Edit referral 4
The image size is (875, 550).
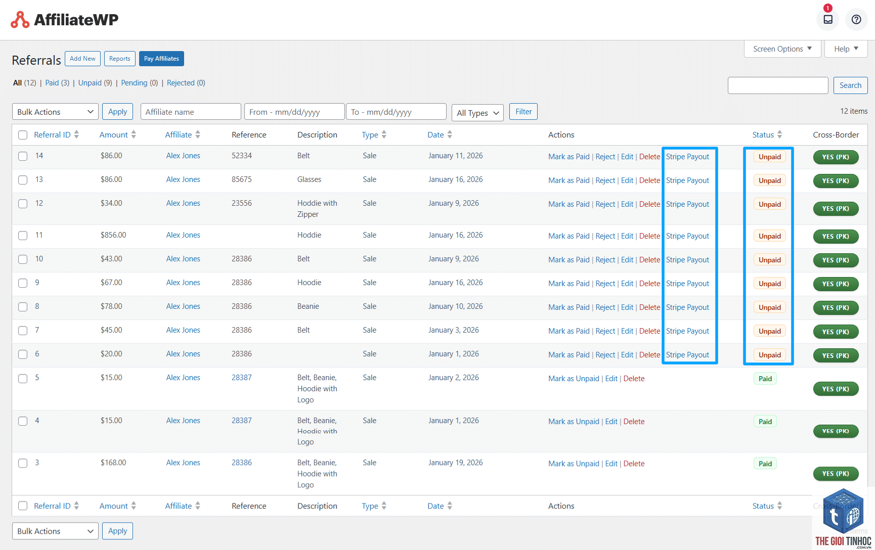tap(611, 422)
